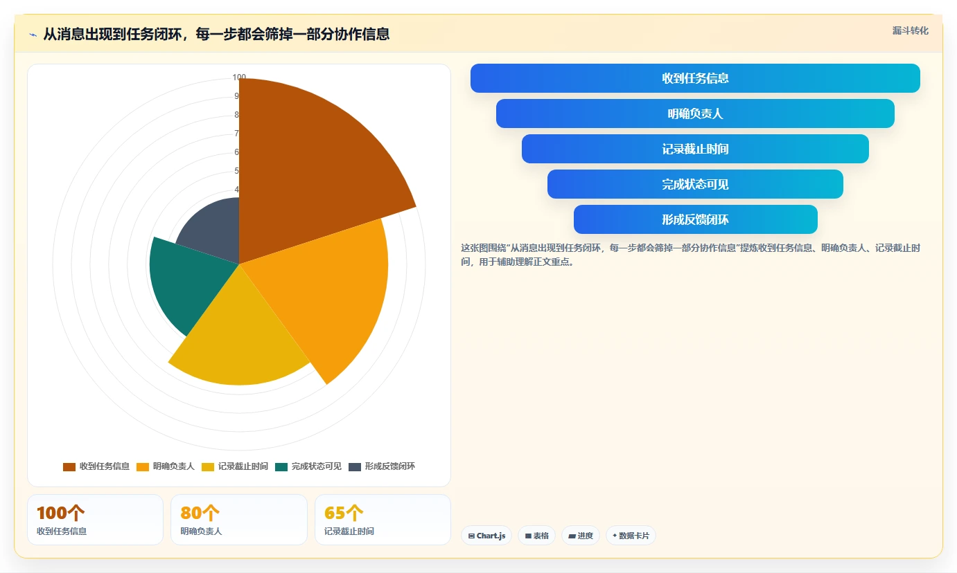The image size is (957, 573).
Task: Click the icon in the 表格 tag
Action: tap(528, 536)
